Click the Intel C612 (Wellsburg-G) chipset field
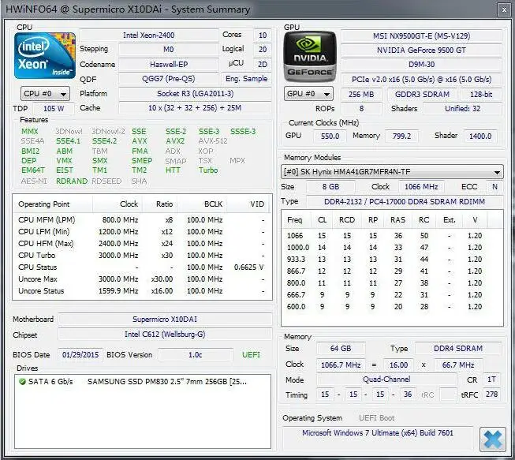 point(165,335)
